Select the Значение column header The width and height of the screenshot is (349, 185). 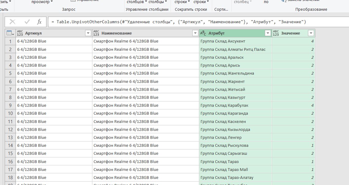[293, 33]
